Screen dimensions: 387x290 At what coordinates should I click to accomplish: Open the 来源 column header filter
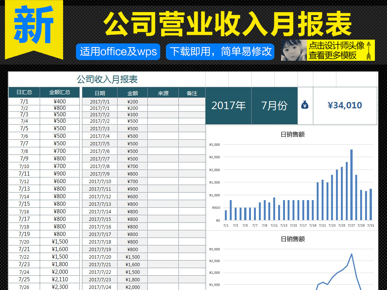[x=163, y=93]
